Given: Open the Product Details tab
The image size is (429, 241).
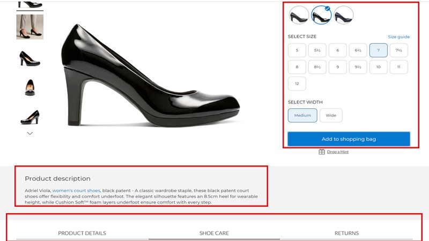Looking at the screenshot, I should [x=82, y=233].
